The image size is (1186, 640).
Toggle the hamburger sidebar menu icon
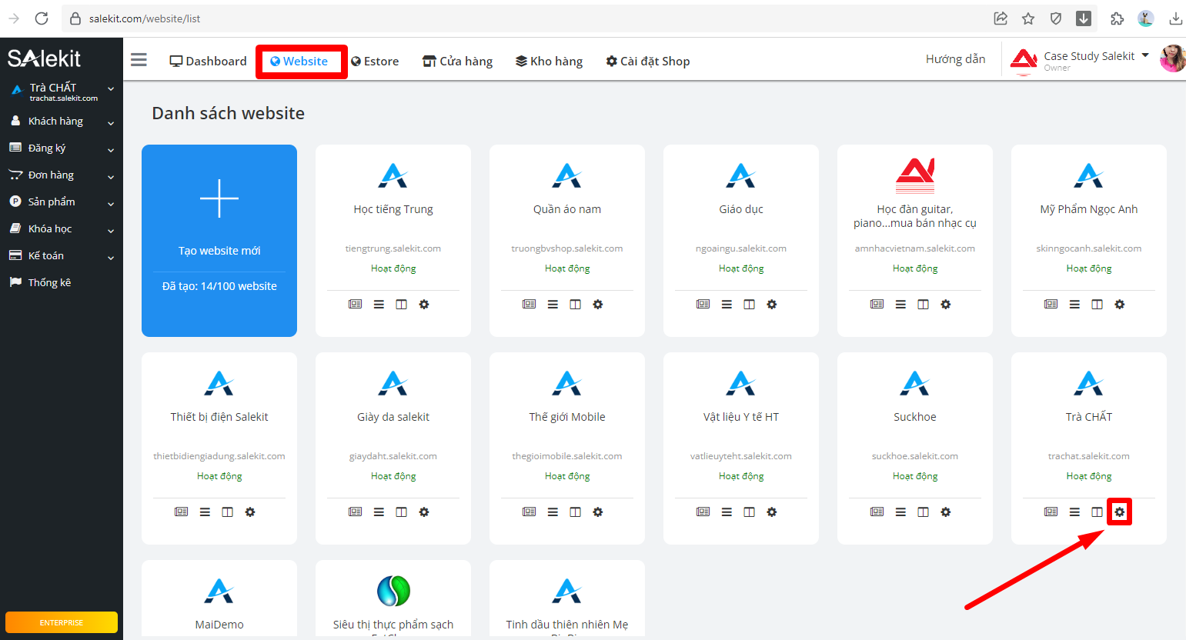pos(139,60)
